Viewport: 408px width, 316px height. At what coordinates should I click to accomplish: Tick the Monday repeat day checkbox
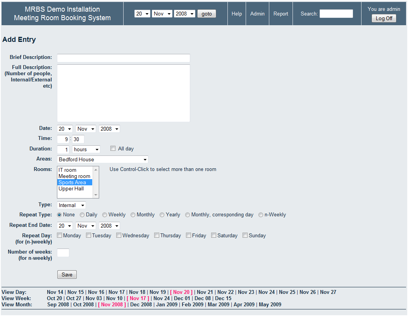59,235
